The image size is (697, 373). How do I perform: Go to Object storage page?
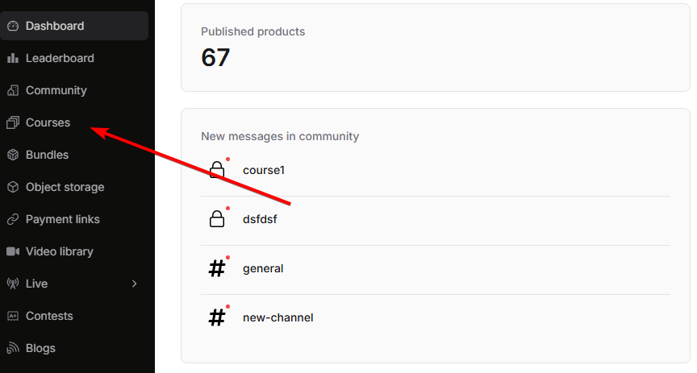coord(65,187)
